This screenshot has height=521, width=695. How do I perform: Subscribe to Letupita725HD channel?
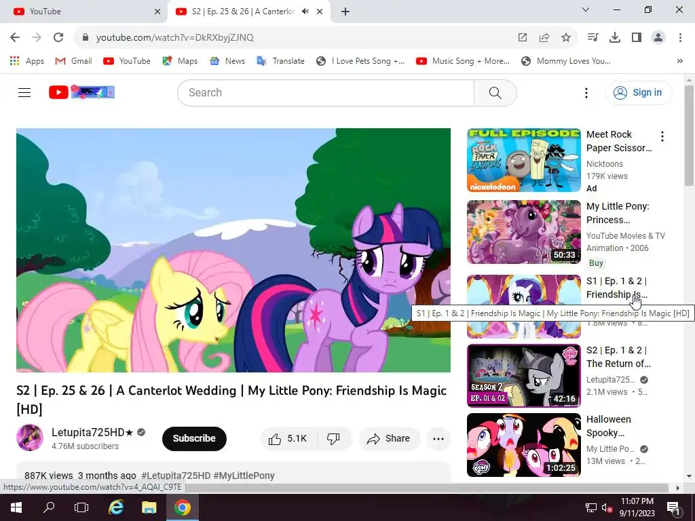pos(194,439)
